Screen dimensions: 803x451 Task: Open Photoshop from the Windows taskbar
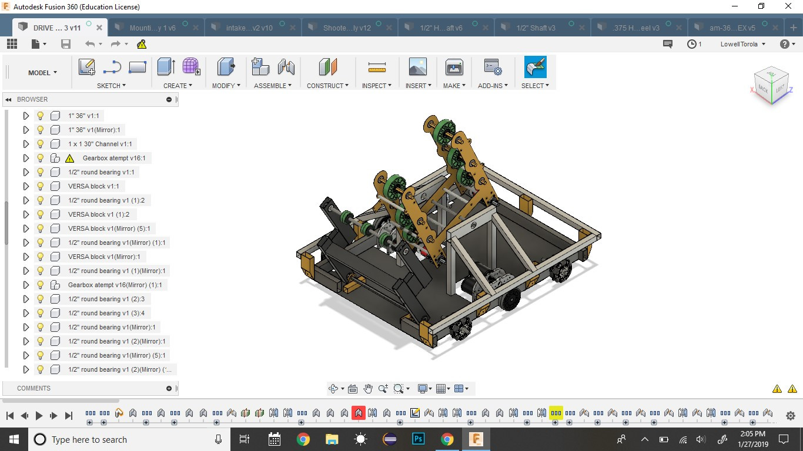pos(419,439)
